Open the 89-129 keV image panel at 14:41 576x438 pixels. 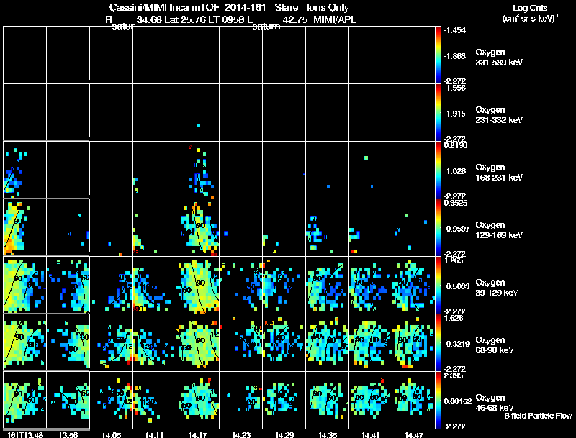click(370, 285)
